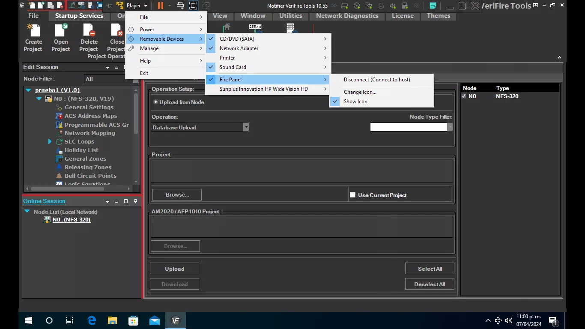Click the Delete Project icon
This screenshot has width=585, height=329.
[89, 30]
